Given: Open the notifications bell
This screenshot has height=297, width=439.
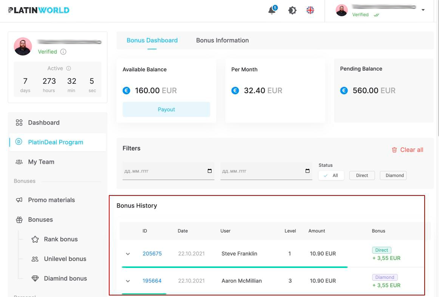Looking at the screenshot, I should (x=272, y=10).
